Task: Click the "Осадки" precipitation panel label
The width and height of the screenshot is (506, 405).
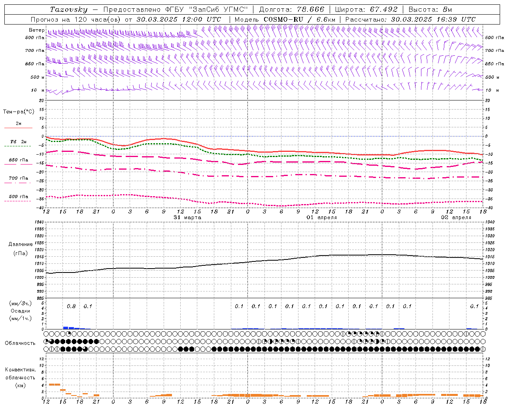Action: tap(21, 311)
